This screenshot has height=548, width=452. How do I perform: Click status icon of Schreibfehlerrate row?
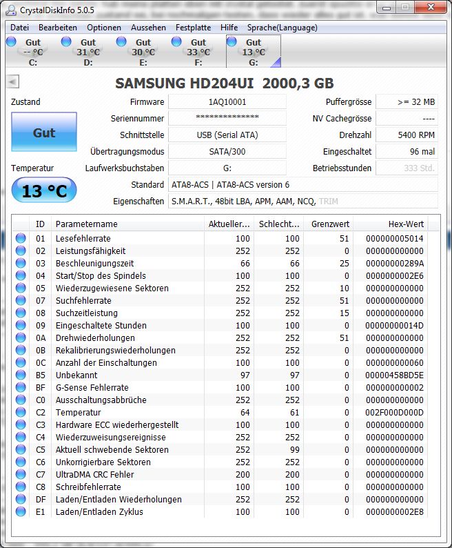21,487
